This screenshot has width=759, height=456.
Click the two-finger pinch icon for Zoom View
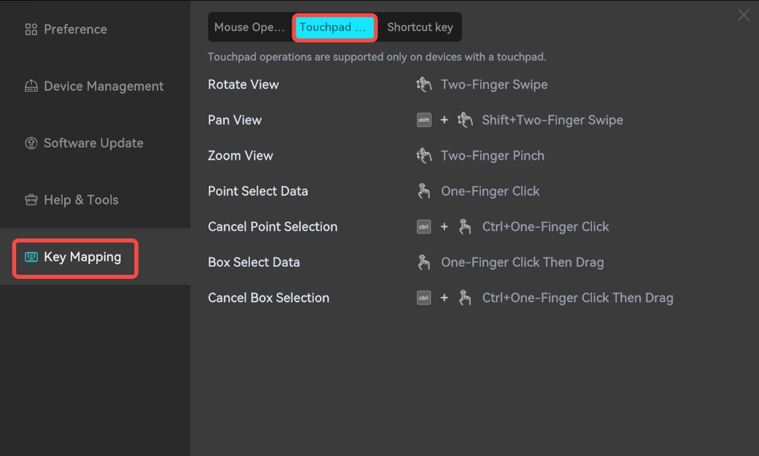coord(424,156)
